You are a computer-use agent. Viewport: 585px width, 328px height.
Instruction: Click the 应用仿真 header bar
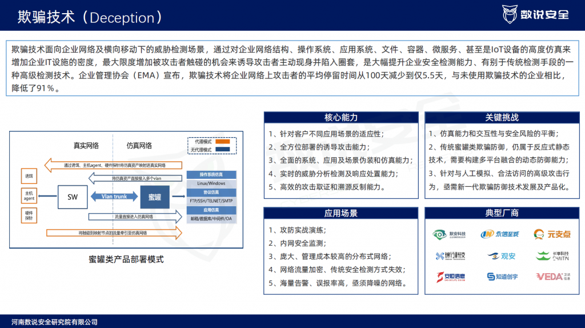[211, 210]
